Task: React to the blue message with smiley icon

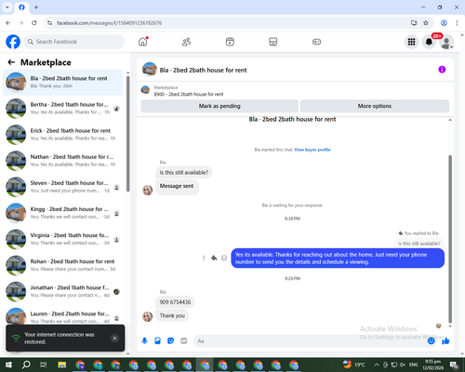Action: coord(224,258)
